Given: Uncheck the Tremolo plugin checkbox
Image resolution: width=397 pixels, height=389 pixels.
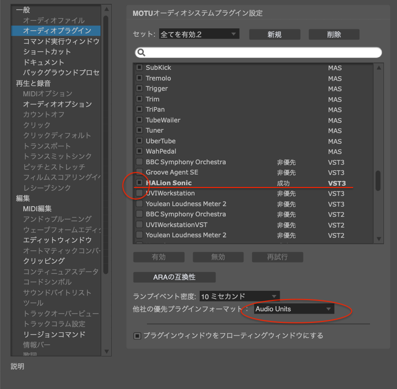Looking at the screenshot, I should pos(139,78).
